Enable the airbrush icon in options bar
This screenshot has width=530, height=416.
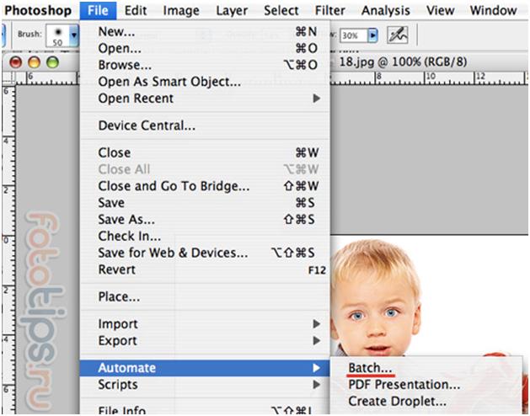coord(397,36)
